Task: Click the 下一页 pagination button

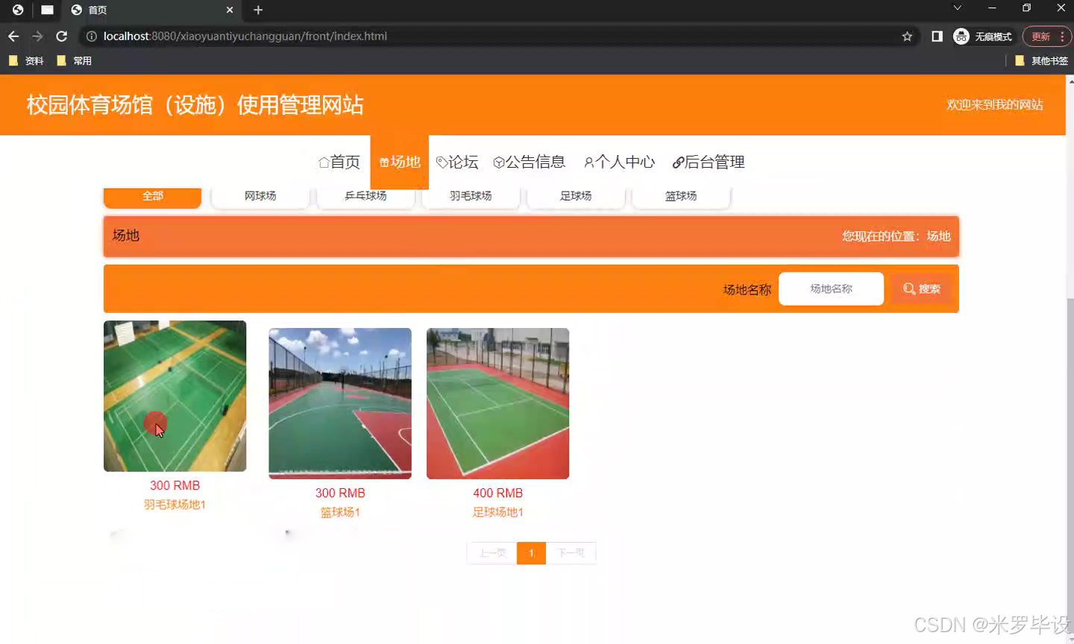Action: tap(571, 553)
